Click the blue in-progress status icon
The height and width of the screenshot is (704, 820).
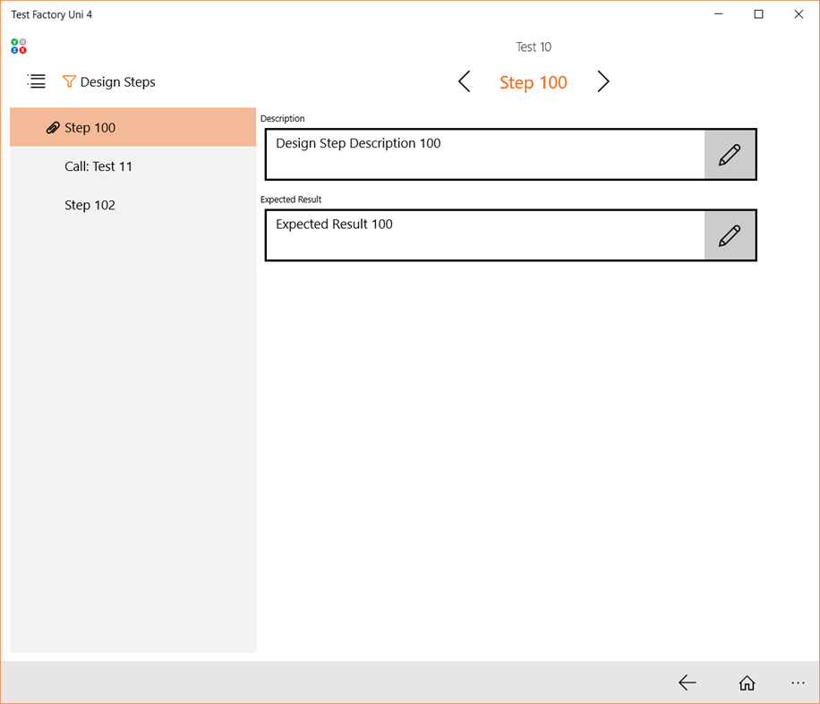(x=14, y=50)
